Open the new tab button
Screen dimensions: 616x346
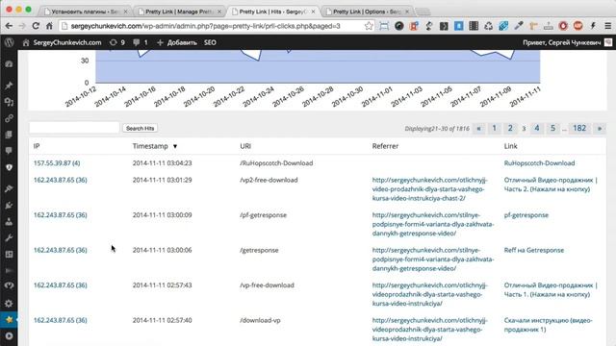pyautogui.click(x=423, y=12)
